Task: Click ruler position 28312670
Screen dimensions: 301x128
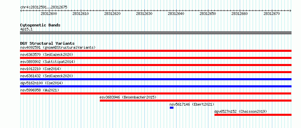Action: (272, 14)
